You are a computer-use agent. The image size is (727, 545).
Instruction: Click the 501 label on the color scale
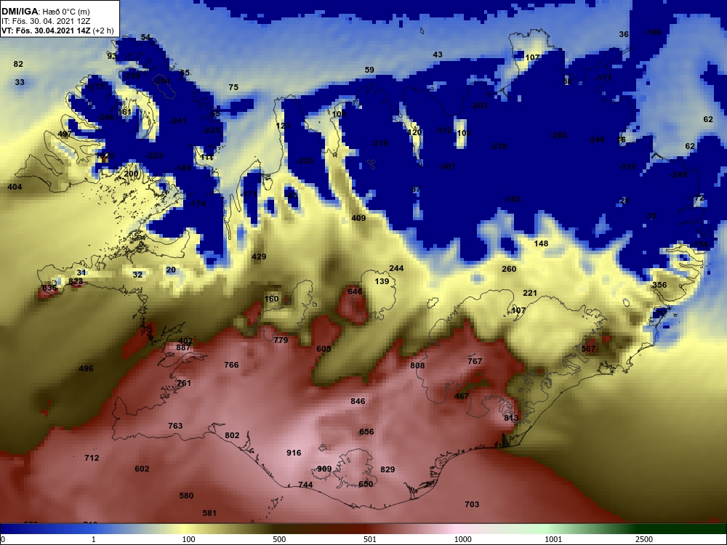[x=370, y=539]
